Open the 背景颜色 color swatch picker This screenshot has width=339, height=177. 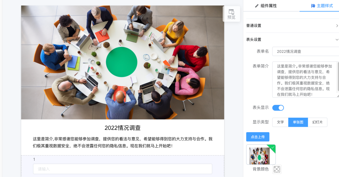click(x=277, y=169)
